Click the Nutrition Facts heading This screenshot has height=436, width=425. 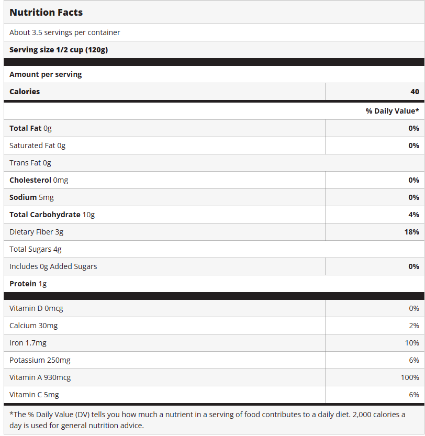(46, 12)
